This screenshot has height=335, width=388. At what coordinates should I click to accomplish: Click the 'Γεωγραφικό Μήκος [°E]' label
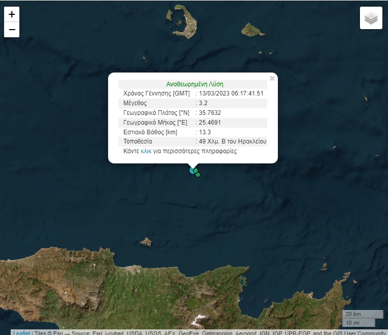(155, 123)
